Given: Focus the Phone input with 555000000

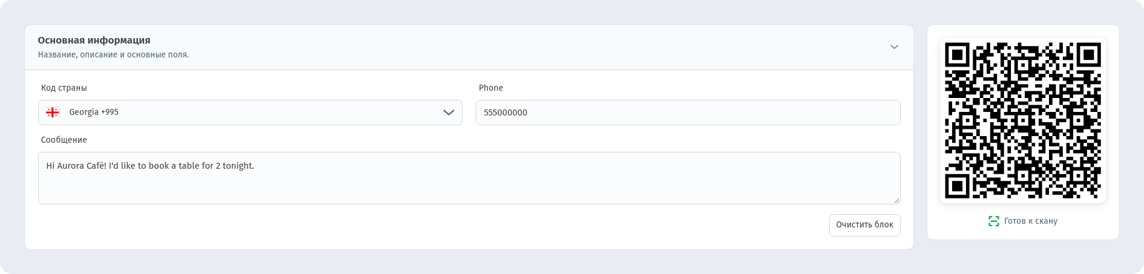Looking at the screenshot, I should (688, 113).
